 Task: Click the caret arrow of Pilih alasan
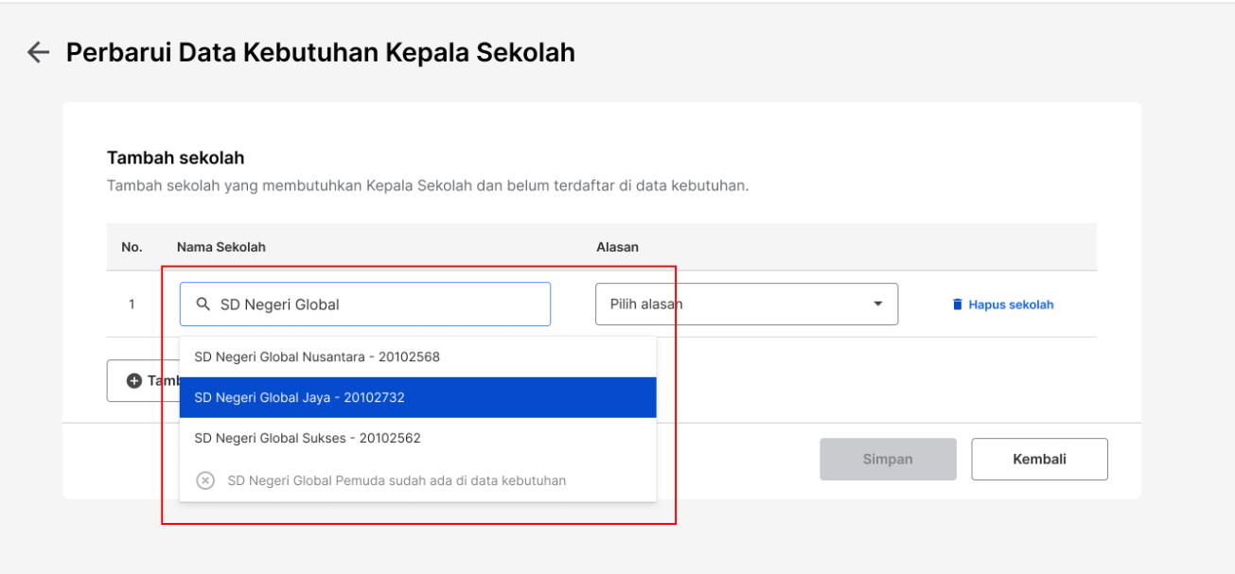click(x=877, y=304)
